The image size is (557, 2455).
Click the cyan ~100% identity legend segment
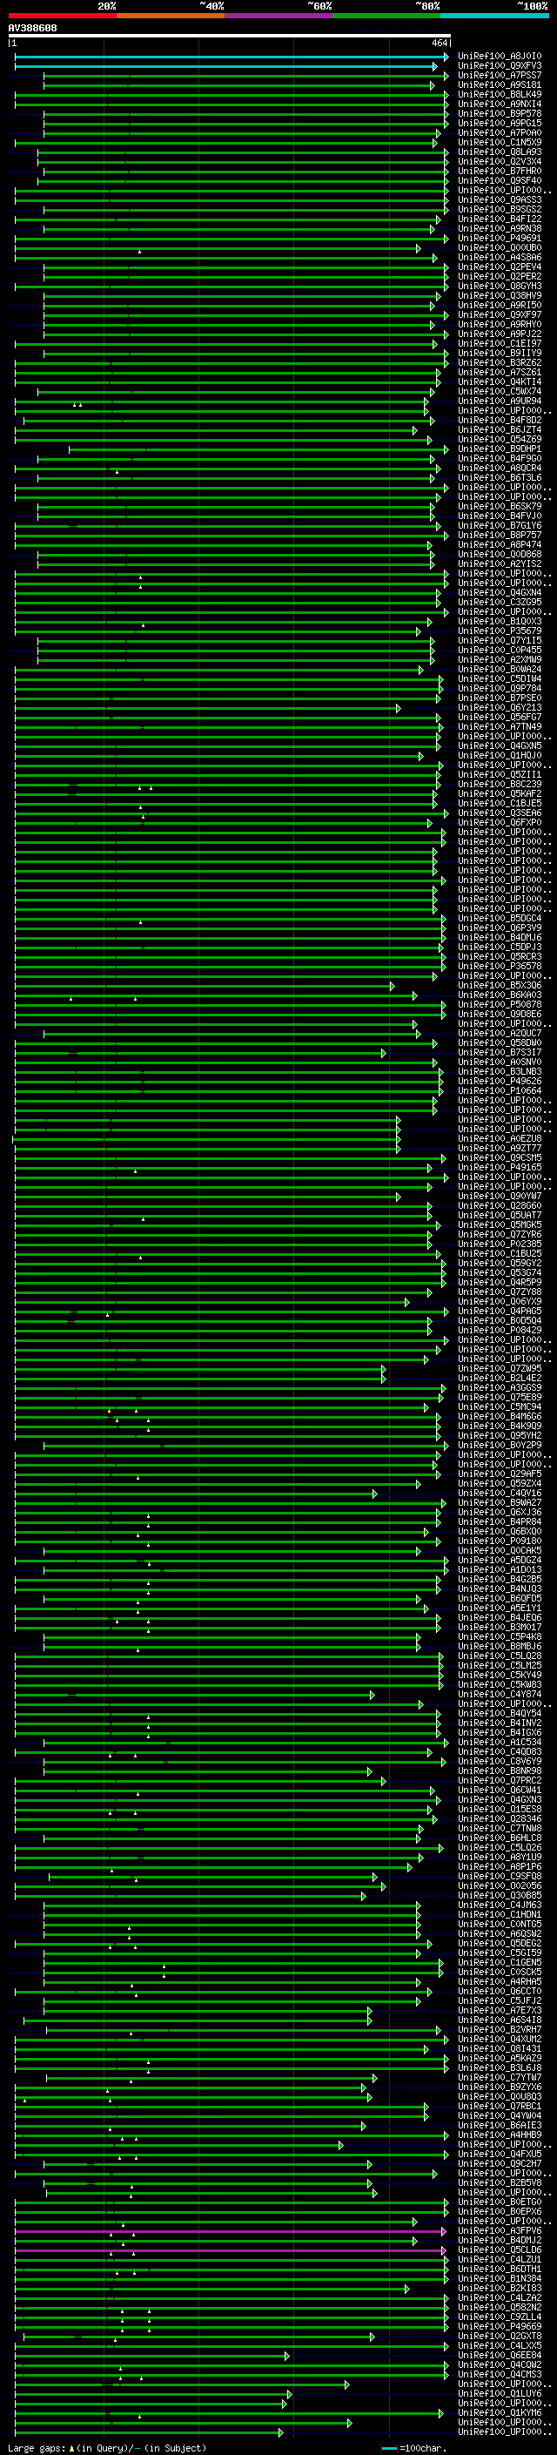click(x=494, y=17)
